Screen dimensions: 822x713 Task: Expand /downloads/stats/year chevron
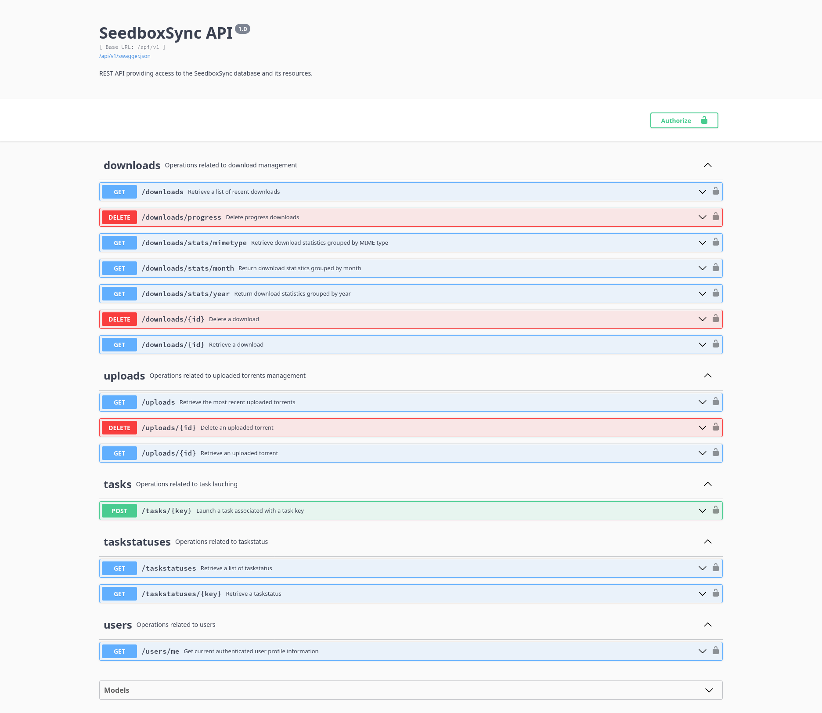(x=703, y=294)
